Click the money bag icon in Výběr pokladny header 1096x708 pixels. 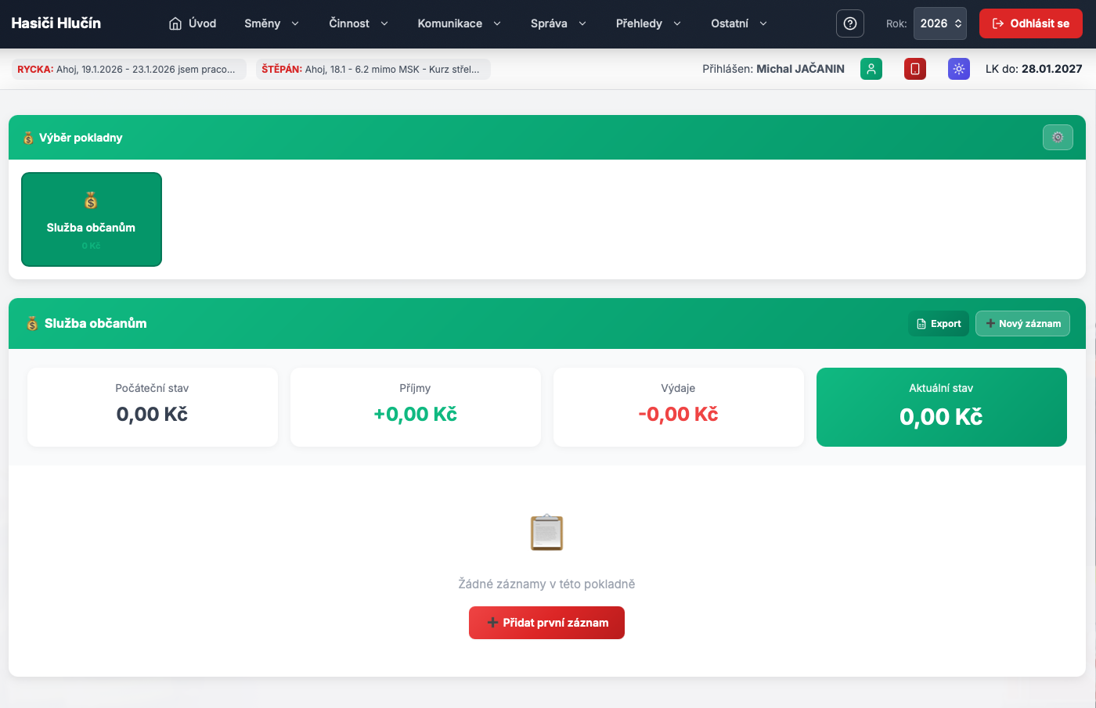click(28, 138)
